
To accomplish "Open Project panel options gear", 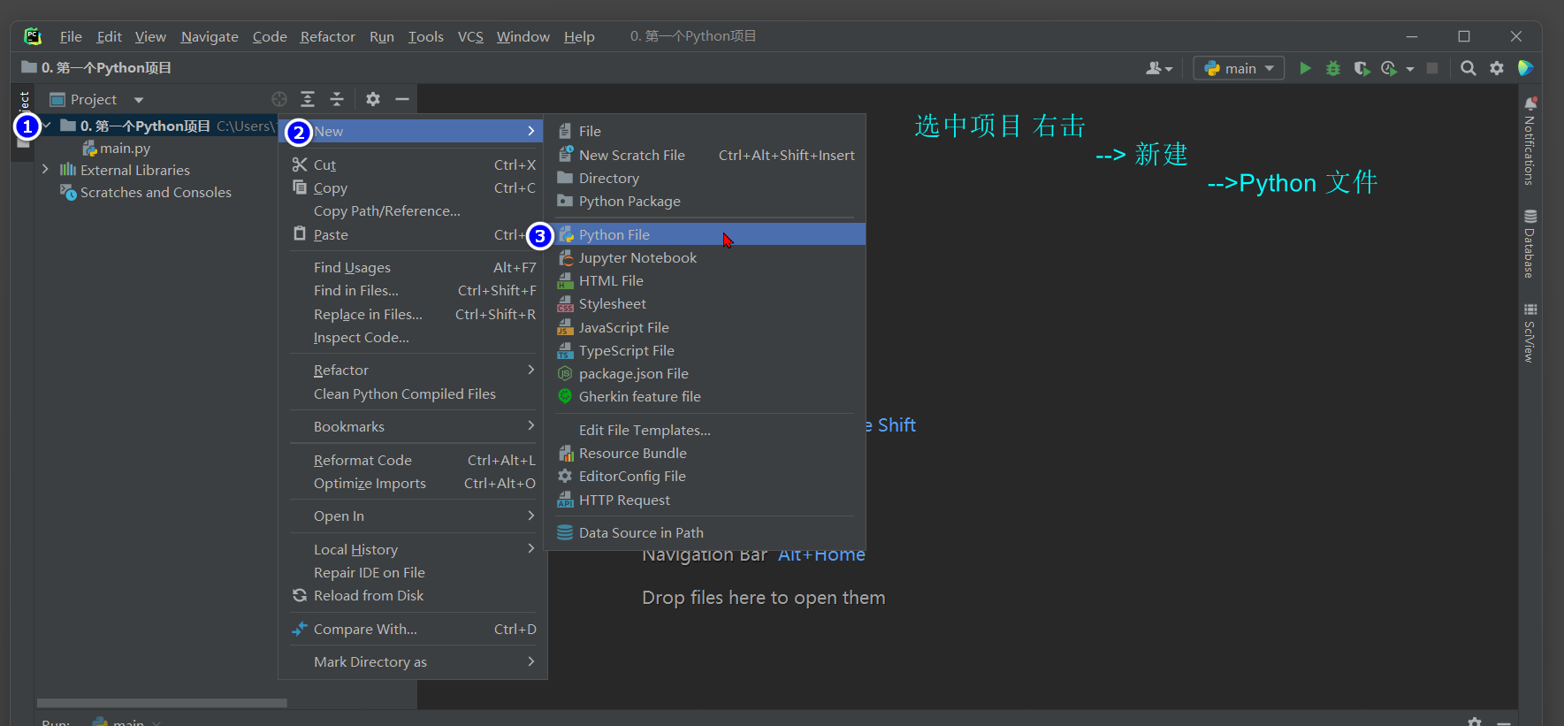I will (373, 99).
